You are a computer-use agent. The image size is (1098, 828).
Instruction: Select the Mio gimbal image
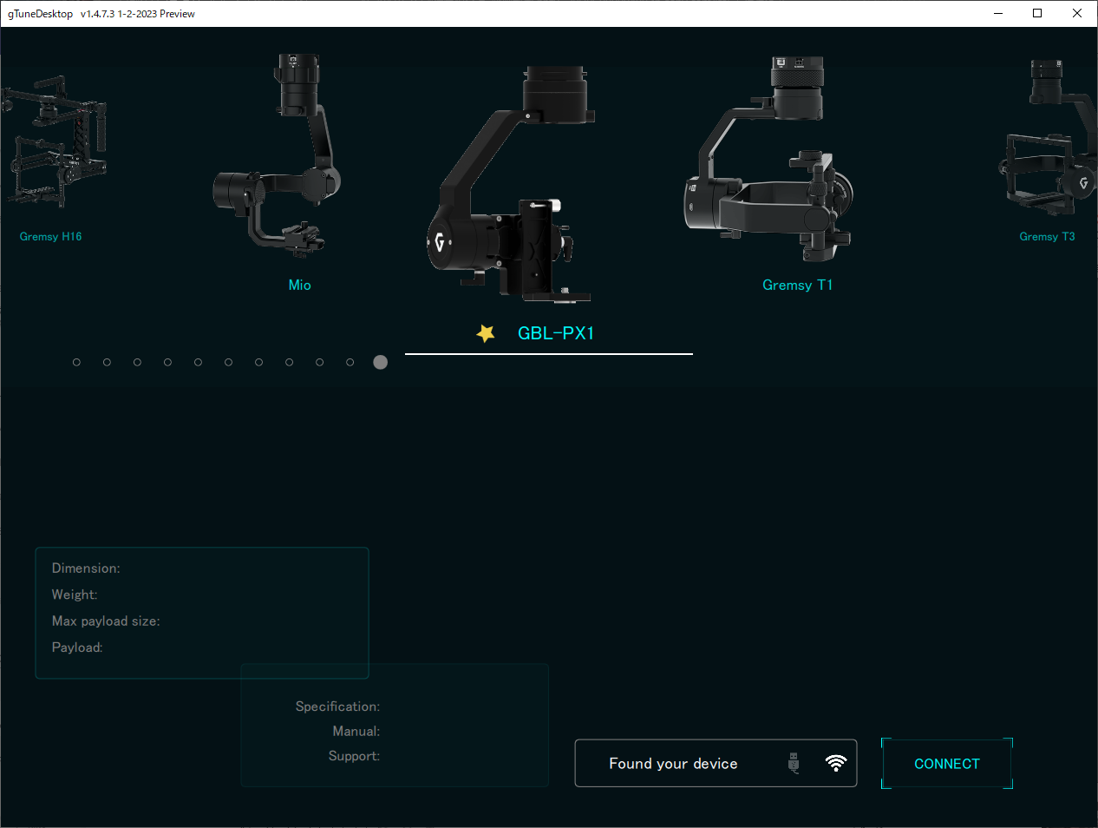[278, 154]
